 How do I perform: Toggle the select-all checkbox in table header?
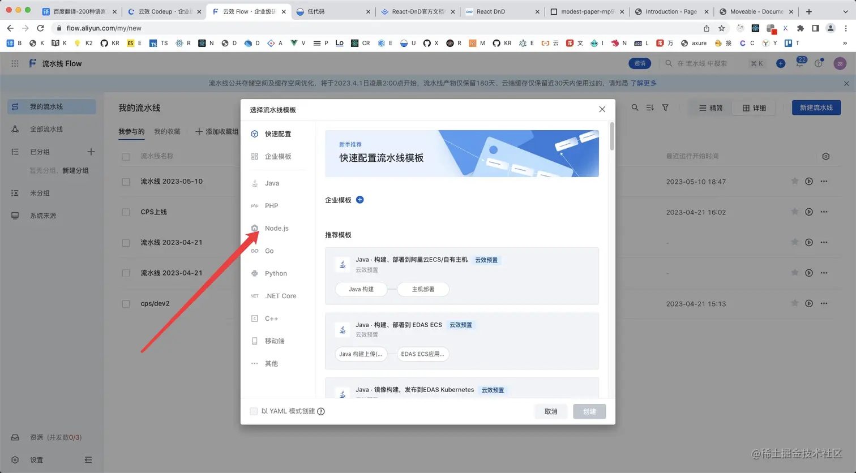click(126, 157)
